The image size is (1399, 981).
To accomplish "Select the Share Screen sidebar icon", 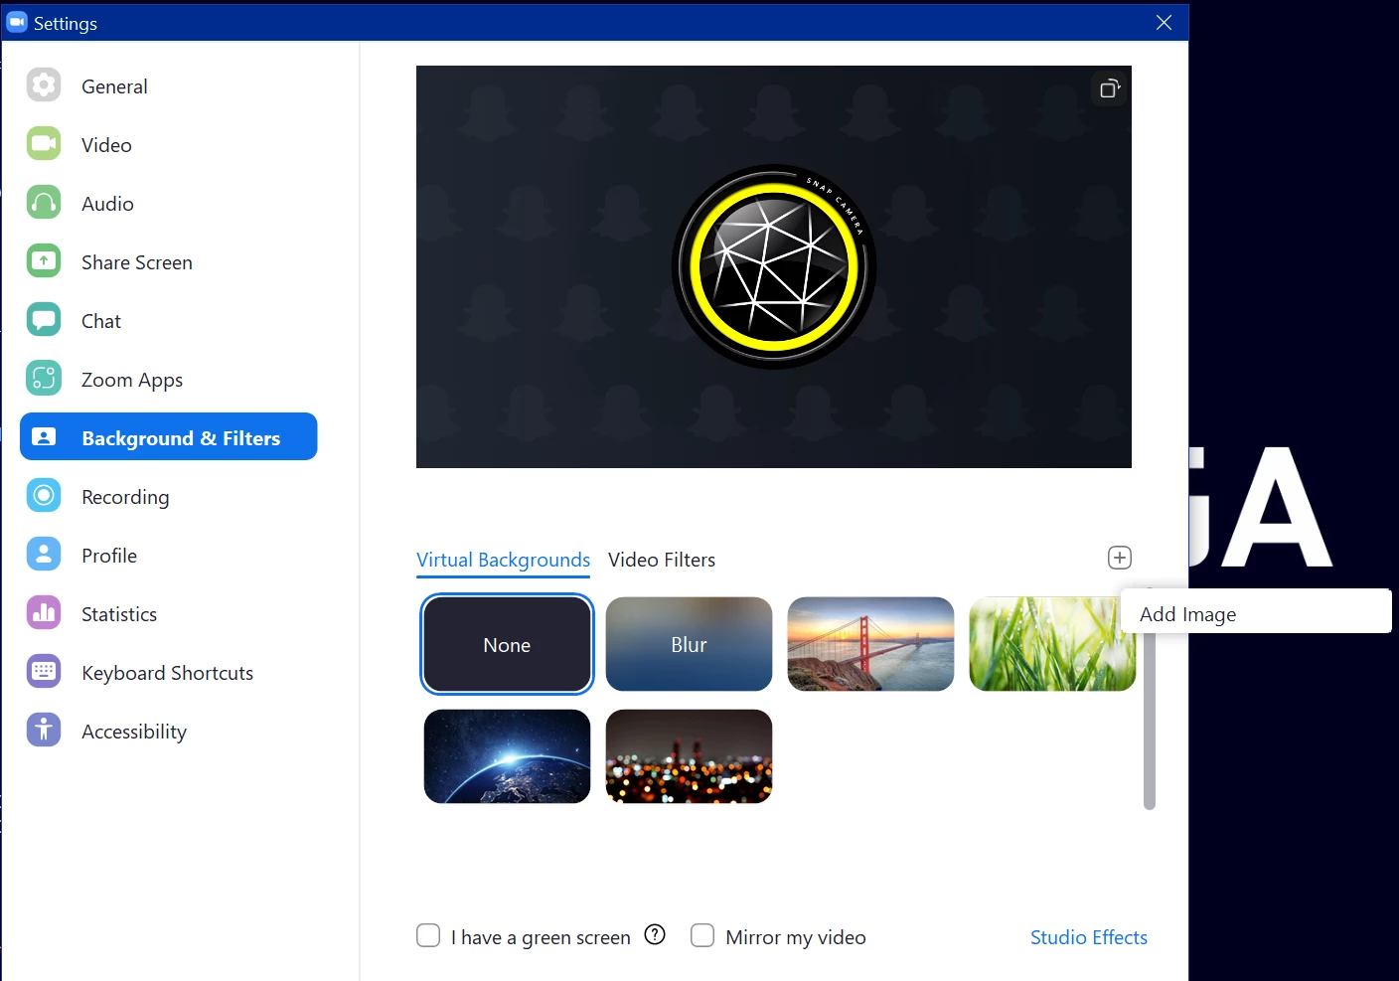I will [44, 261].
